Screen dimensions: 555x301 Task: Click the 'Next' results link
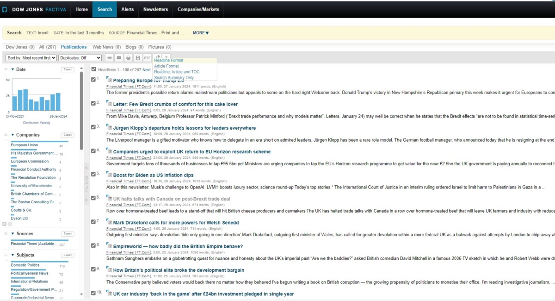coord(147,70)
